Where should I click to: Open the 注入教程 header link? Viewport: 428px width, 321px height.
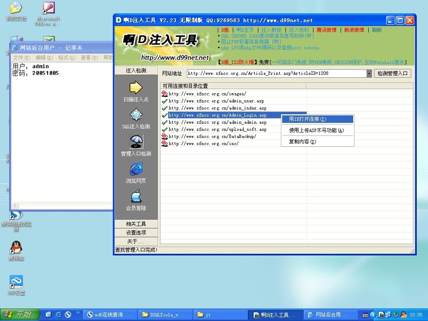271,30
